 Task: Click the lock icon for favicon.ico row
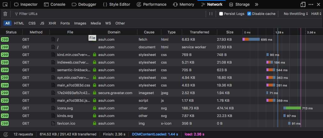(x=95, y=123)
